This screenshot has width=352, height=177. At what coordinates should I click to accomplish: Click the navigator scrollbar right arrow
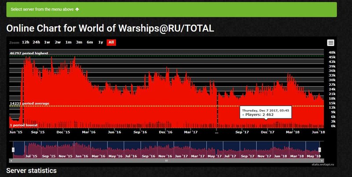(x=322, y=161)
